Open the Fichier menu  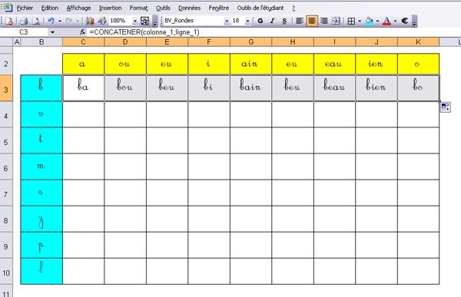click(25, 8)
